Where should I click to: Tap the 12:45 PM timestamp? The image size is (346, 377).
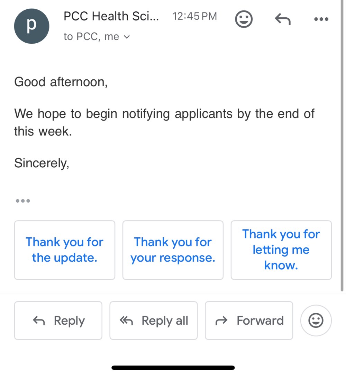point(194,16)
